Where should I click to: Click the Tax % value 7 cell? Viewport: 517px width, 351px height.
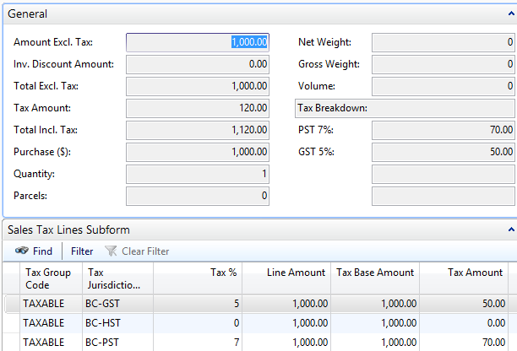tap(198, 343)
